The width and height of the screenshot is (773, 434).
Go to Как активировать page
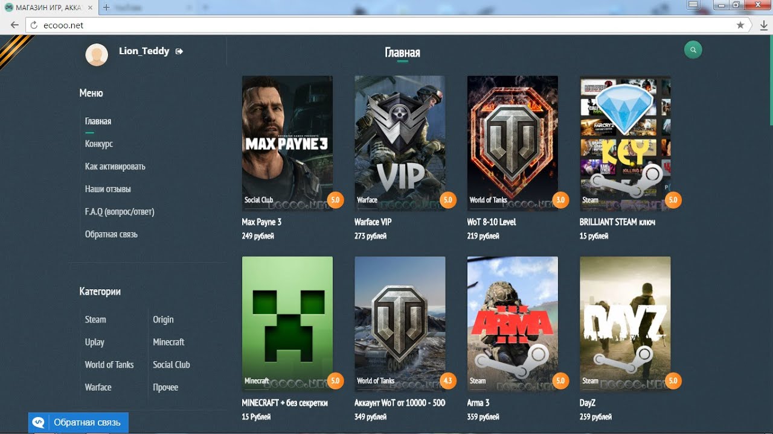point(115,166)
